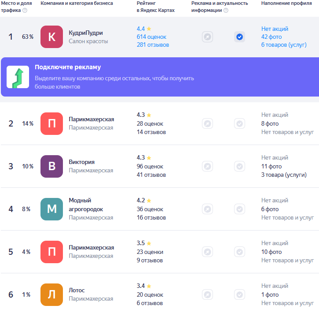
Task: Click '8 фото' in row 2
Action: pos(270,124)
